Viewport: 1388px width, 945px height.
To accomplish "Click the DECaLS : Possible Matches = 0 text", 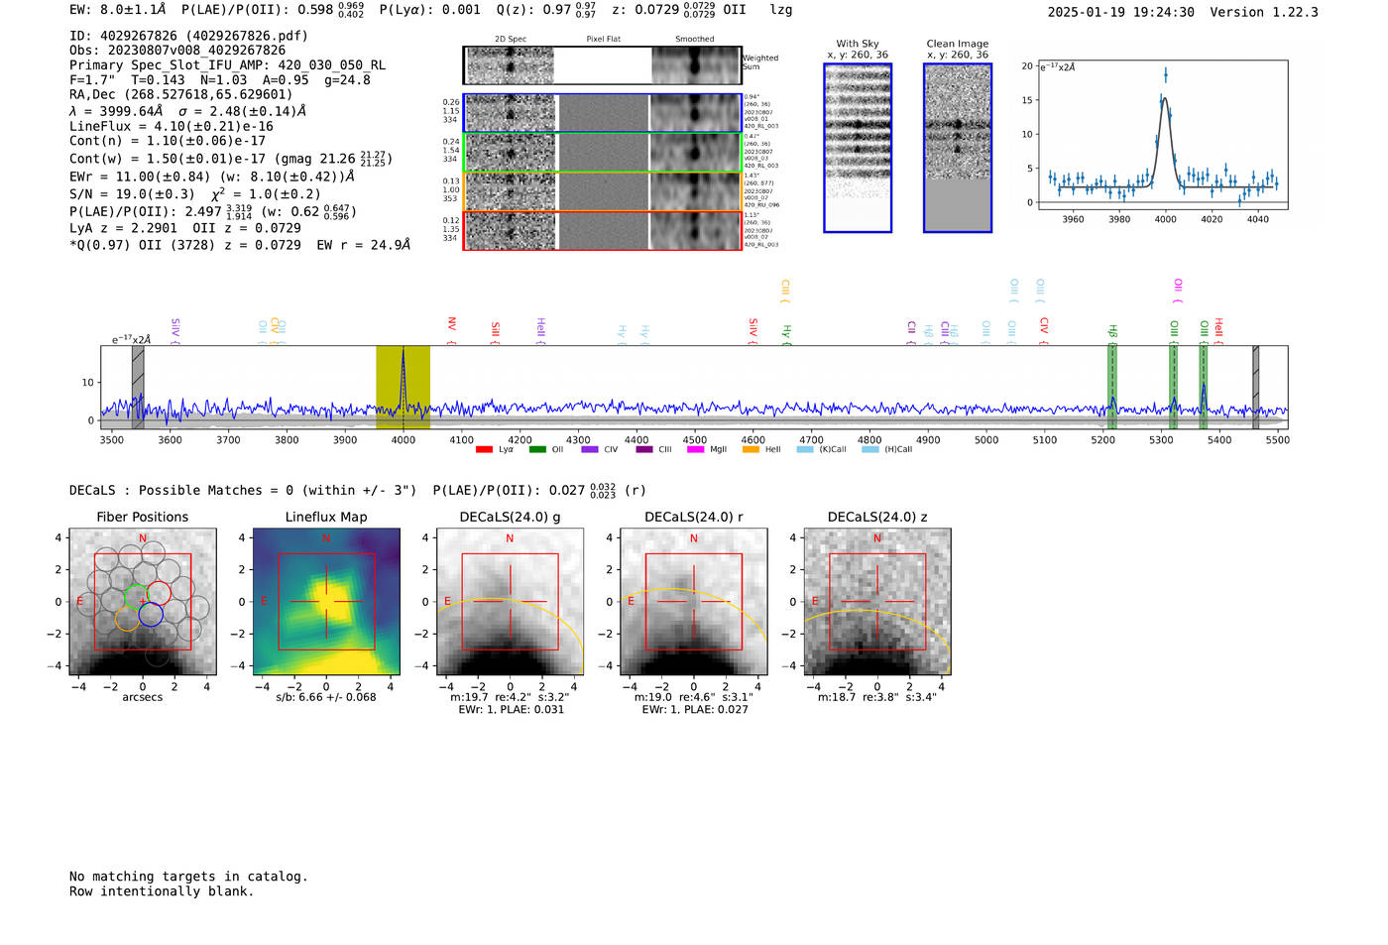I will pos(243,490).
